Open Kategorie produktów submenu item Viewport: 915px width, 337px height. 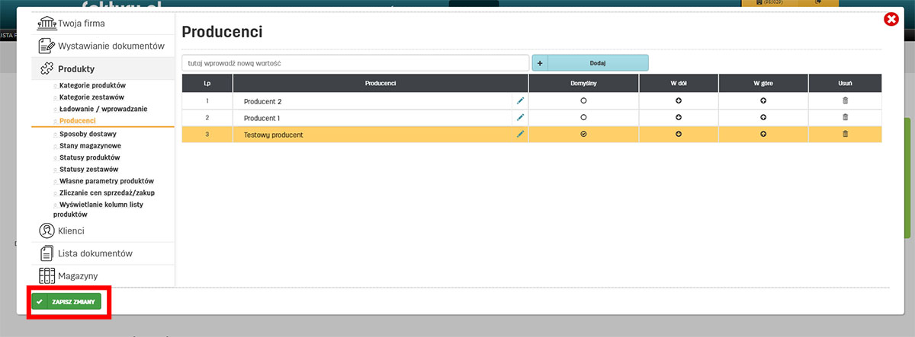[92, 85]
